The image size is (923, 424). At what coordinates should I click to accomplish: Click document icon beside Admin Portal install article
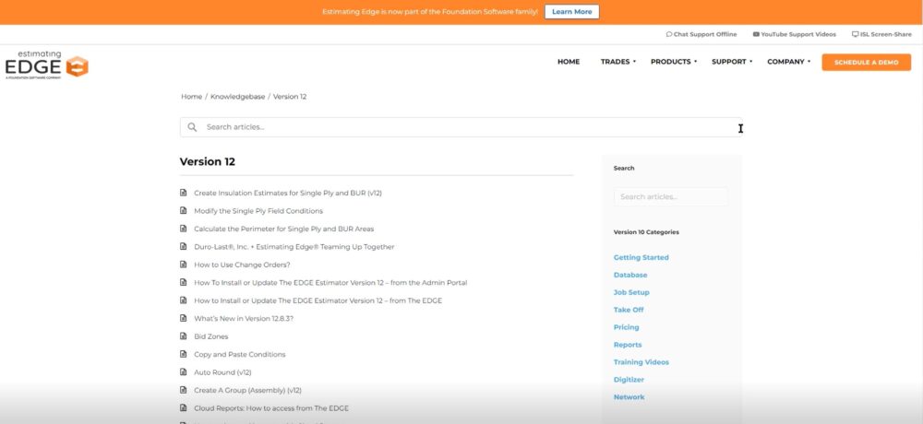coord(183,282)
